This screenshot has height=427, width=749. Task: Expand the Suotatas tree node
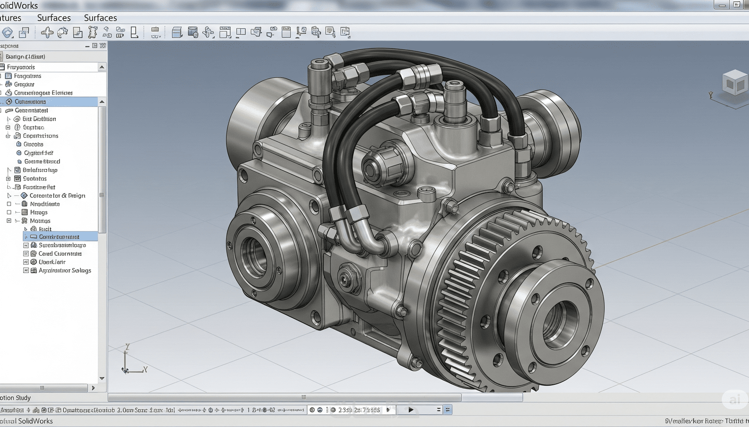[x=8, y=179]
